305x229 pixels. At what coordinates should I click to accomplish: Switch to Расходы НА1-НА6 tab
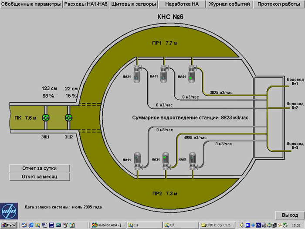(86, 4)
